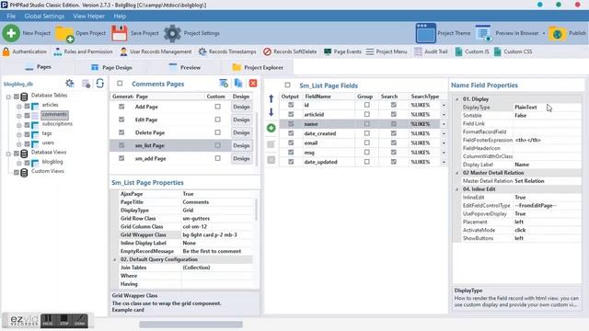
Task: Open Custom JS editor
Action: point(472,51)
